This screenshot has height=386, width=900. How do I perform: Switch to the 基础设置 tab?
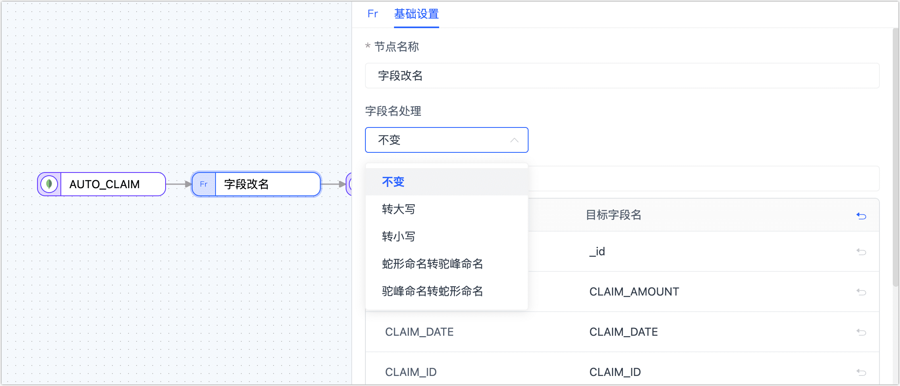tap(417, 14)
